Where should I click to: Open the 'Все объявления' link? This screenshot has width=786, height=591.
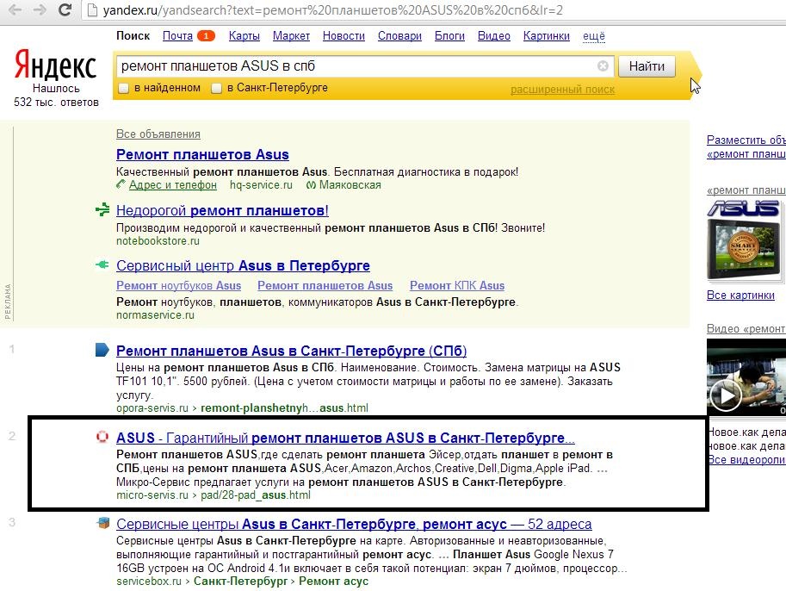click(158, 134)
